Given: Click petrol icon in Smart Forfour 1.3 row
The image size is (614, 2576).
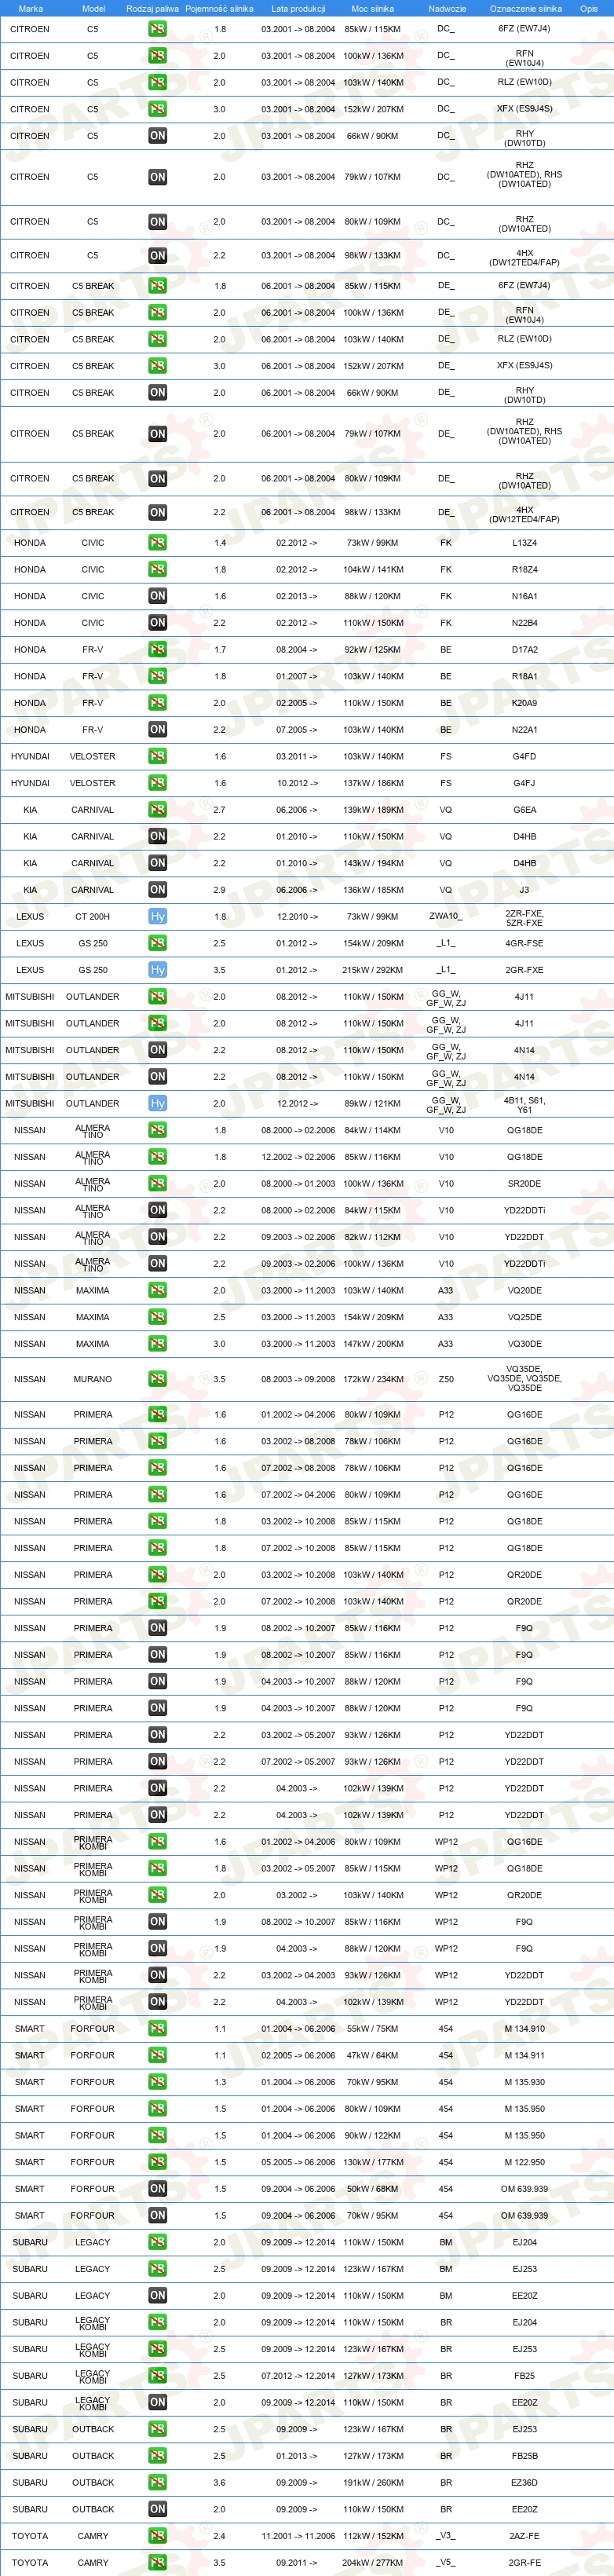Looking at the screenshot, I should (x=157, y=2082).
